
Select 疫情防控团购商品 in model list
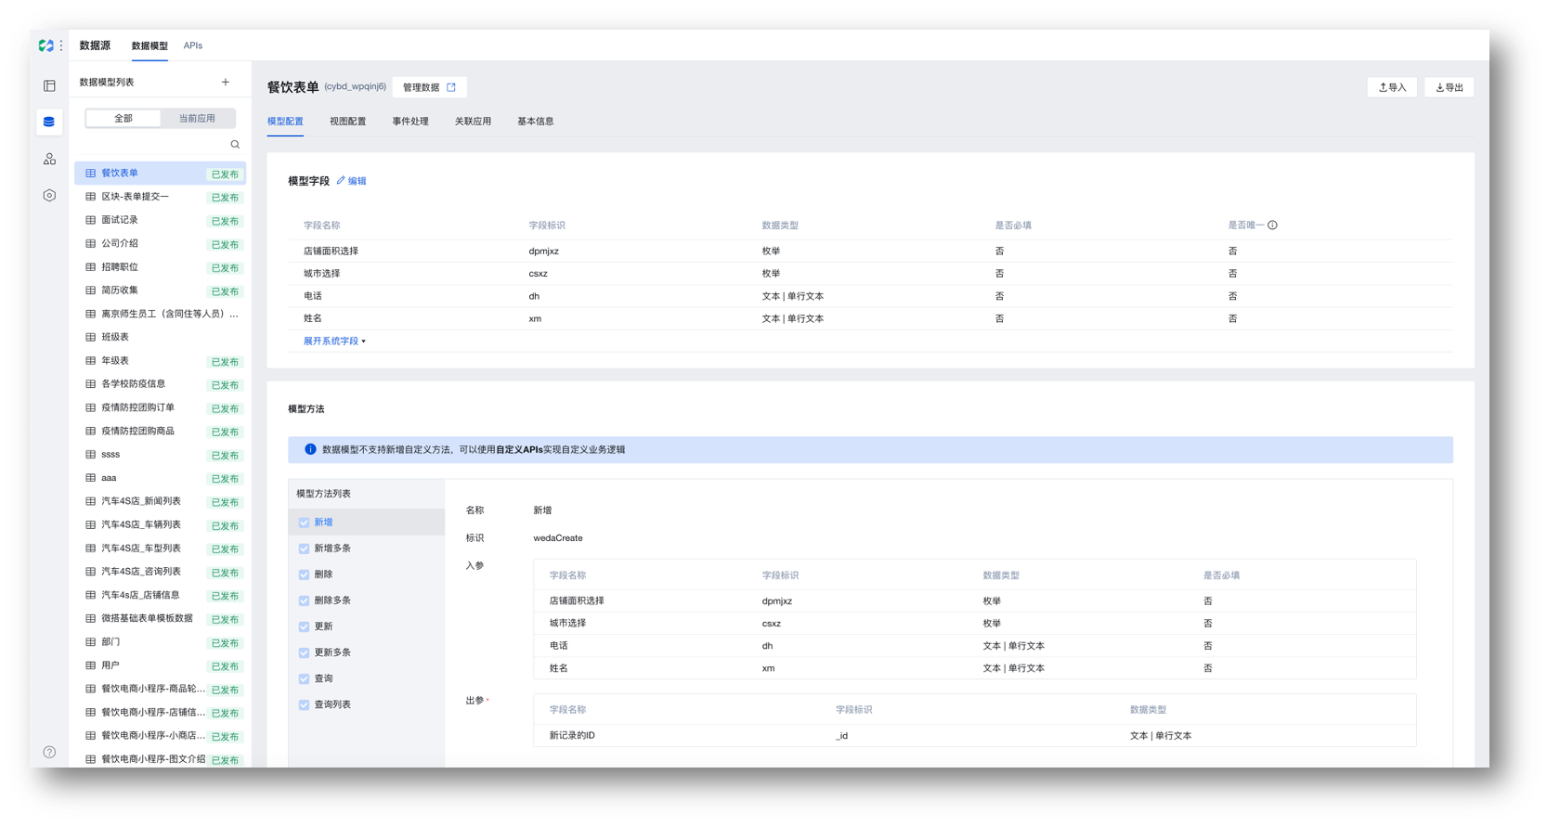(x=160, y=432)
